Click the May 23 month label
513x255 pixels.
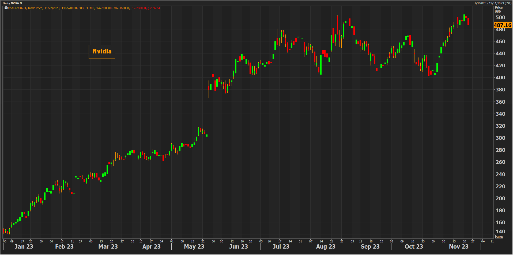click(194, 246)
